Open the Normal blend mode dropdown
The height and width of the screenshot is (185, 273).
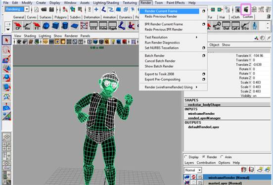[x=193, y=170]
